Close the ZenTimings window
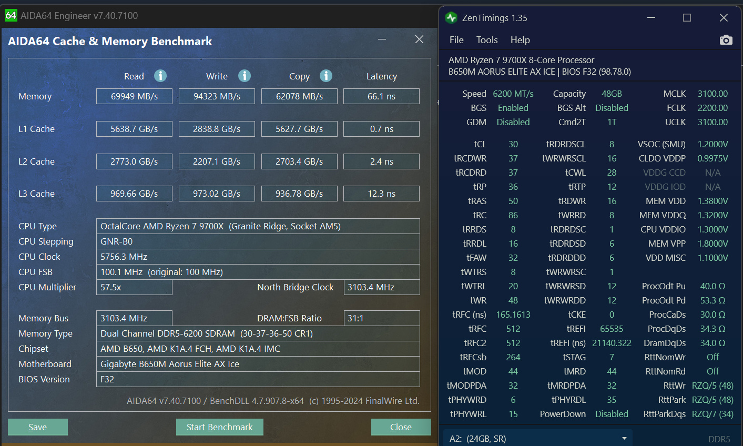 coord(724,18)
